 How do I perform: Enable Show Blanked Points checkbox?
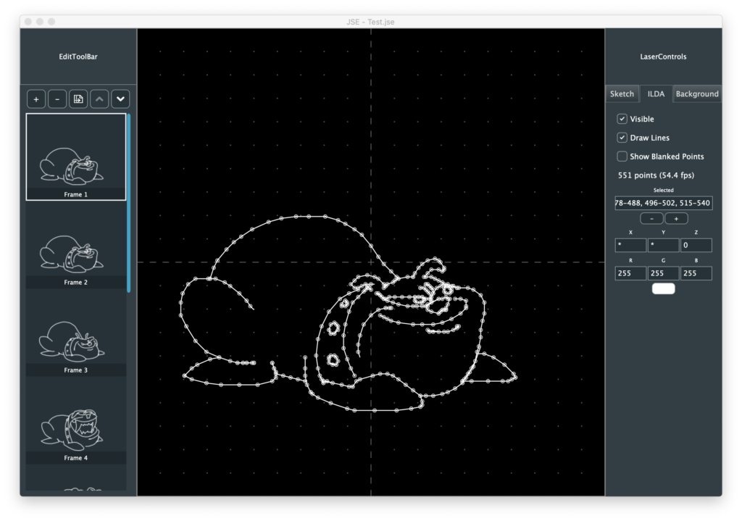622,157
